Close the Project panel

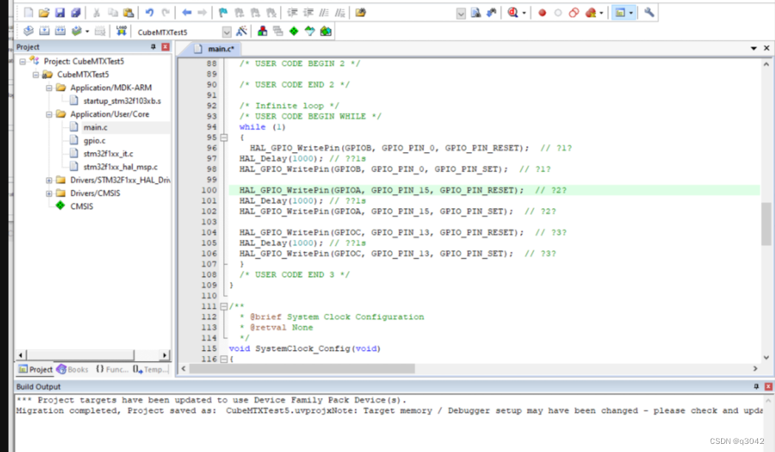(x=165, y=47)
